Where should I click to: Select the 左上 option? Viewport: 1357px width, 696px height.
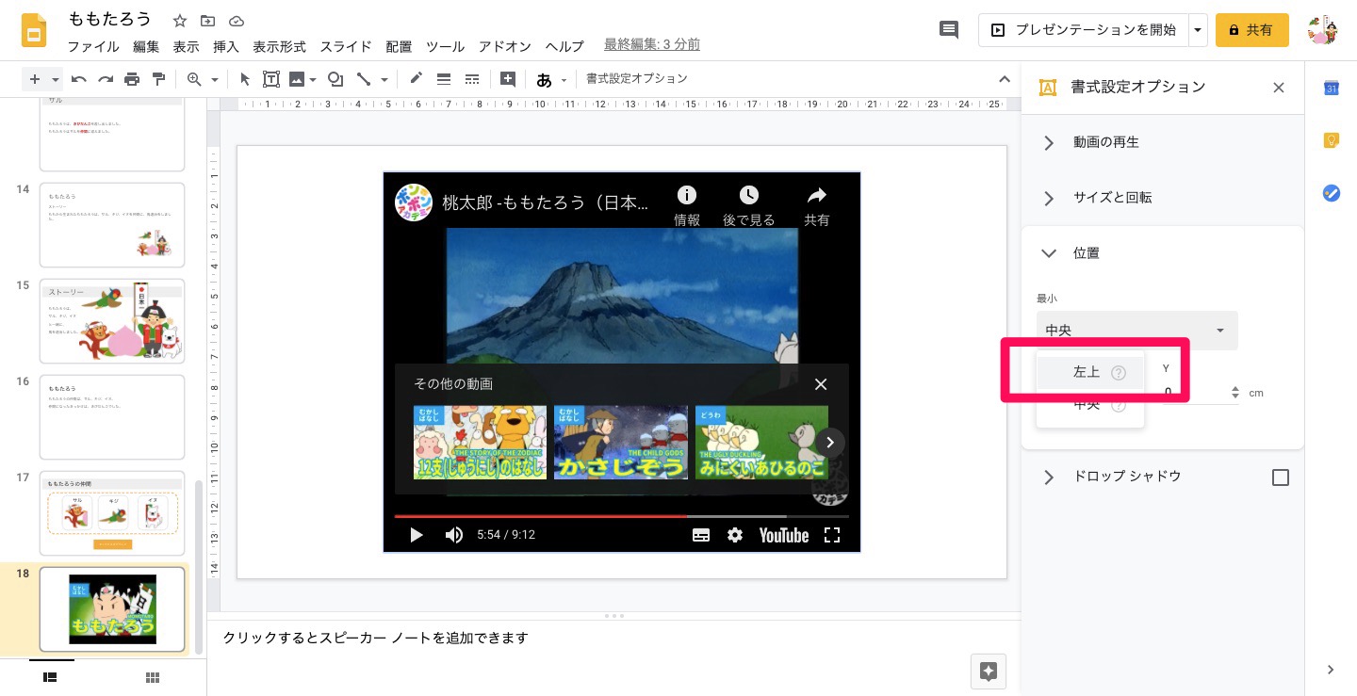(1090, 372)
